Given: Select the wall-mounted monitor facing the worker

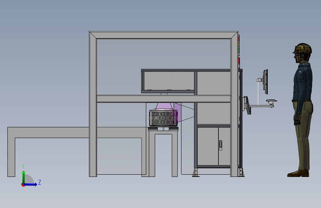Looking at the screenshot, I should pyautogui.click(x=265, y=81).
